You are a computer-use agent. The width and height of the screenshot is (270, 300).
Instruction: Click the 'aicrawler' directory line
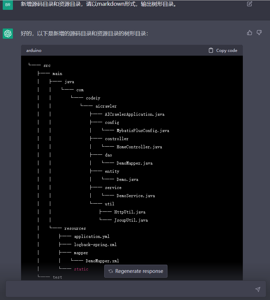[x=106, y=106]
